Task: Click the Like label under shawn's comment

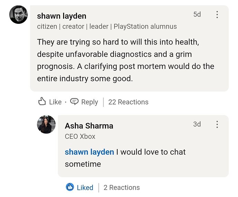Action: 56,102
